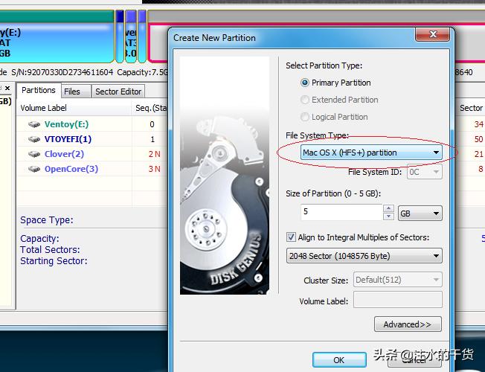Screen dimensions: 485x372
Task: Click the Sector column header
Action: 470,108
